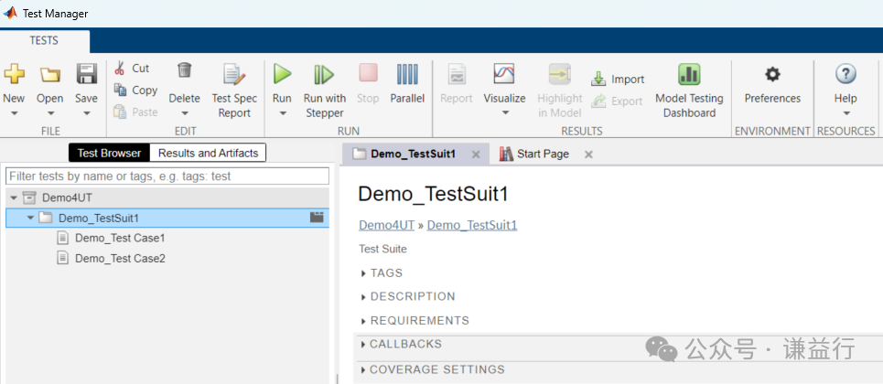Screen dimensions: 883x384
Task: Click the icon at right of Demo_TestSuit1 row
Action: (317, 218)
